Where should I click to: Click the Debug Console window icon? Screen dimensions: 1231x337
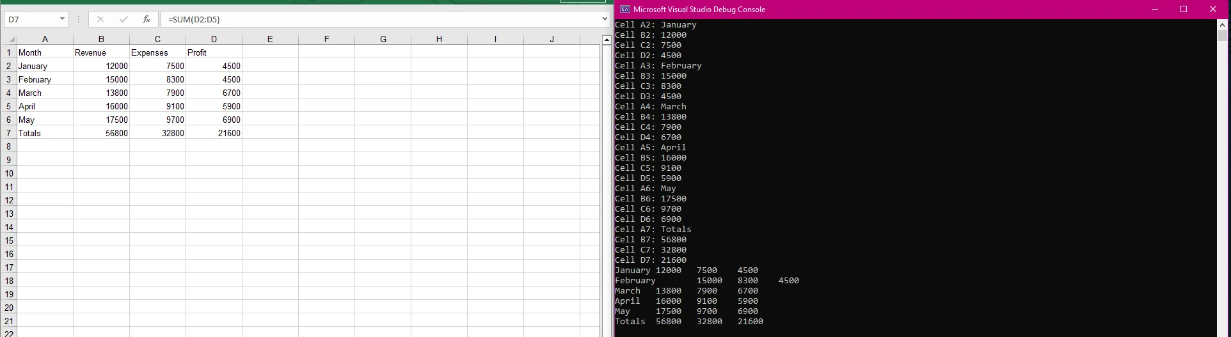624,10
